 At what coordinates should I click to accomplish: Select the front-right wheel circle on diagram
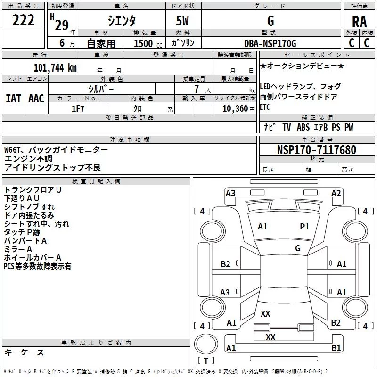(355, 231)
